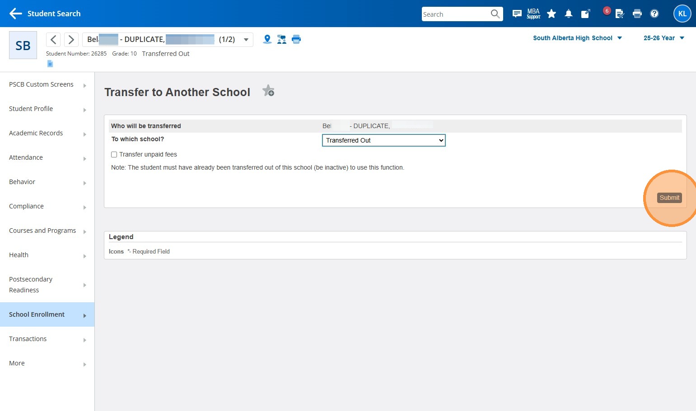Go to the previous student with left chevron
This screenshot has width=696, height=411.
53,40
